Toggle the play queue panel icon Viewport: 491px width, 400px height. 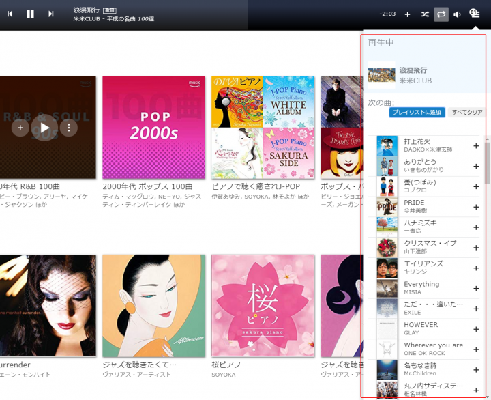(475, 14)
